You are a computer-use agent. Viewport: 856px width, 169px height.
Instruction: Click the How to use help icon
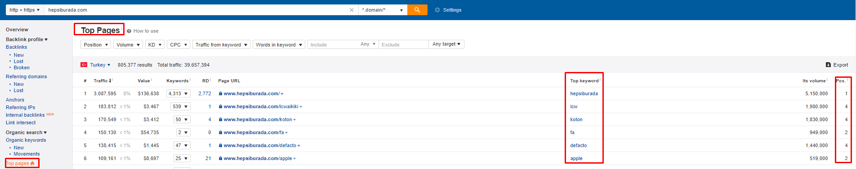point(129,31)
